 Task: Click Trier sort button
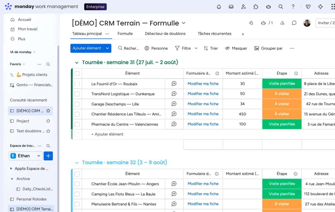click(211, 48)
